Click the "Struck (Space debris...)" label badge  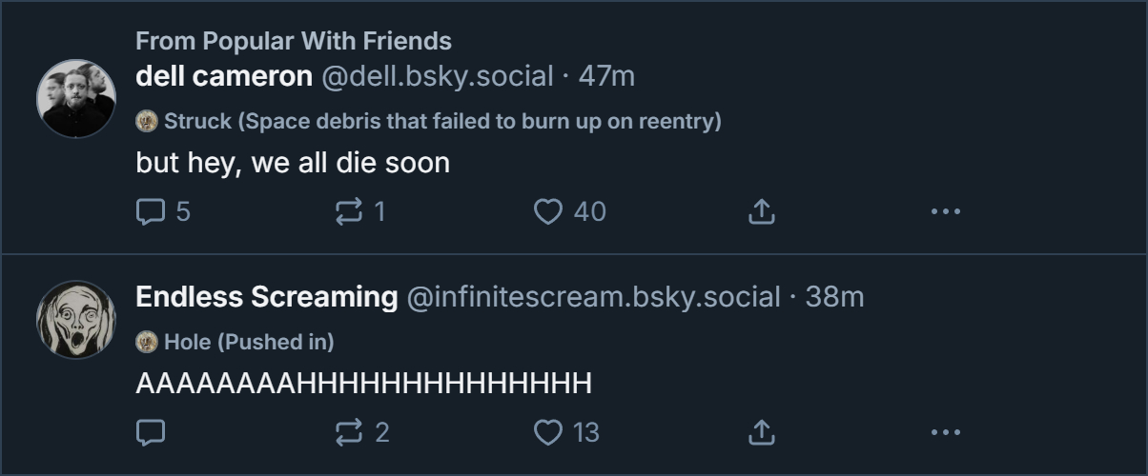pos(429,122)
